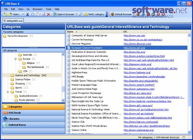Click the shortcut icon beside Science Club
Screen dimensions: 193x140
(69, 122)
